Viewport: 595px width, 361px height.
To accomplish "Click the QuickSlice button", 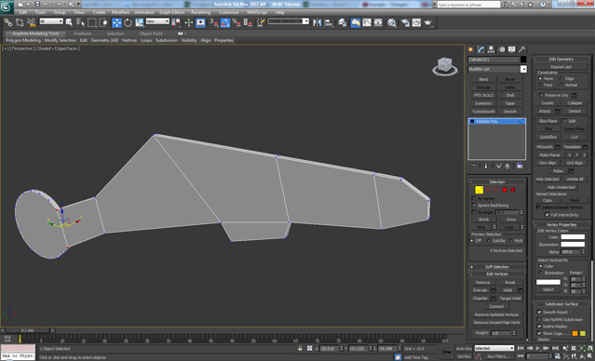I will click(x=548, y=137).
